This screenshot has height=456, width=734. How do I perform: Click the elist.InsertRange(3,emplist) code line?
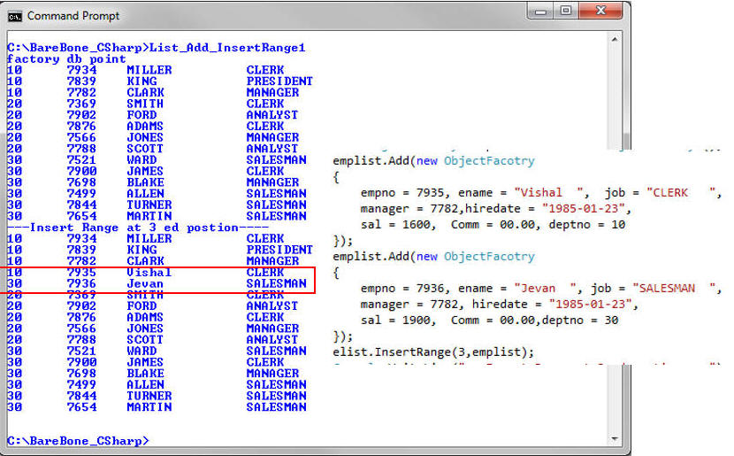point(433,352)
